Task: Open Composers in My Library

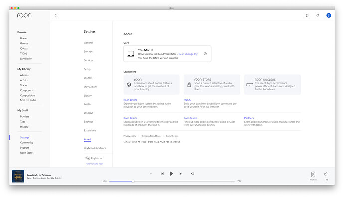Action: coord(26,90)
